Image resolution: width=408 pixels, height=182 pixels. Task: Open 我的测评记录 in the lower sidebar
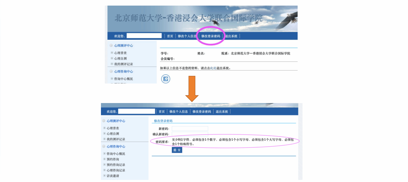pyautogui.click(x=116, y=139)
